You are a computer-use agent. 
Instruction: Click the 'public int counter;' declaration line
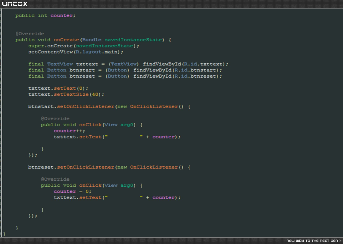pos(45,16)
